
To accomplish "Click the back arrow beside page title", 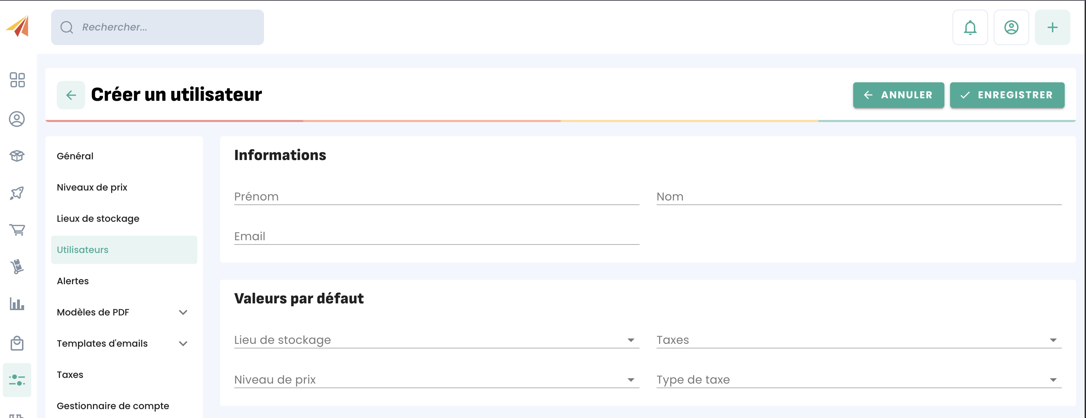I will 71,95.
